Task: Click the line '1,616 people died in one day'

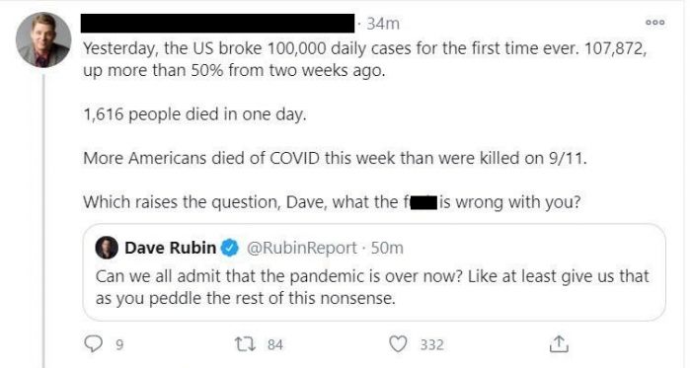Action: pos(194,114)
